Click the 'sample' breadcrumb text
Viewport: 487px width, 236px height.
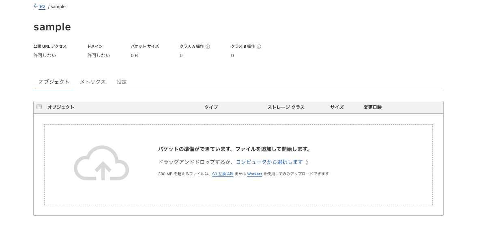[58, 6]
